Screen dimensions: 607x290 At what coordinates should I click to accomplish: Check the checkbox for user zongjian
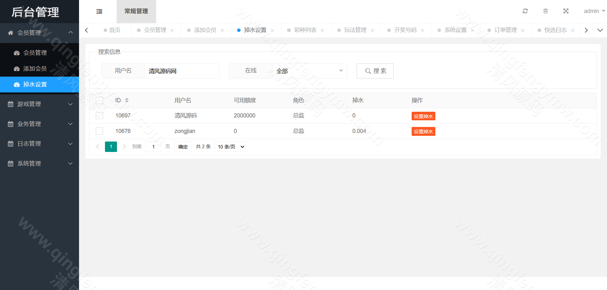coord(99,131)
